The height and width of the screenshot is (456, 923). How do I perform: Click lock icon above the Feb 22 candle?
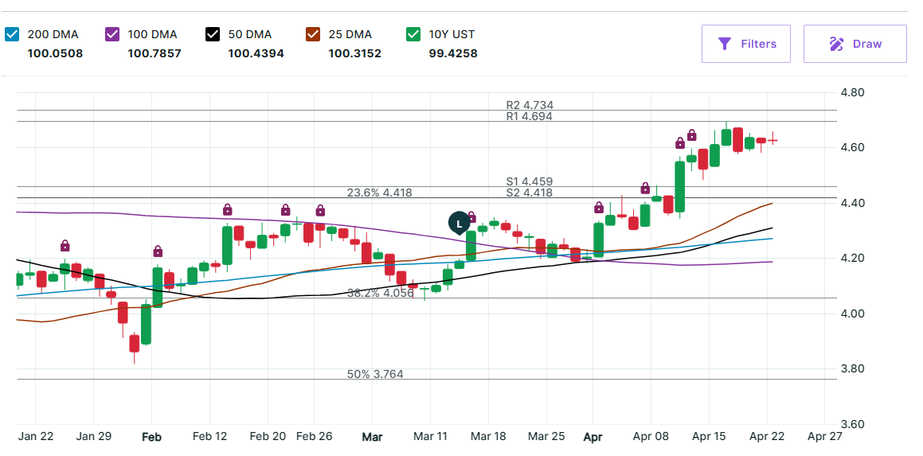click(285, 209)
